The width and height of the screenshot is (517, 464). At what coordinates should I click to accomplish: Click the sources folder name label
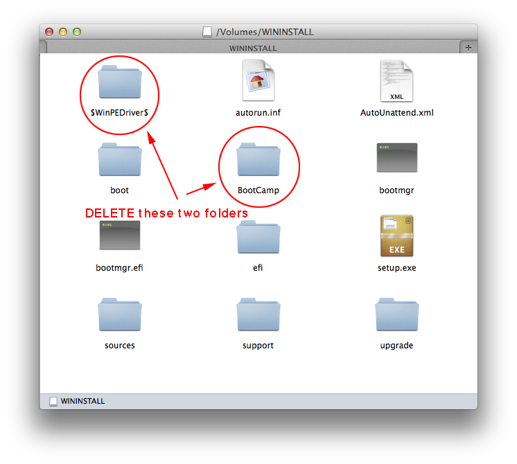click(x=120, y=346)
